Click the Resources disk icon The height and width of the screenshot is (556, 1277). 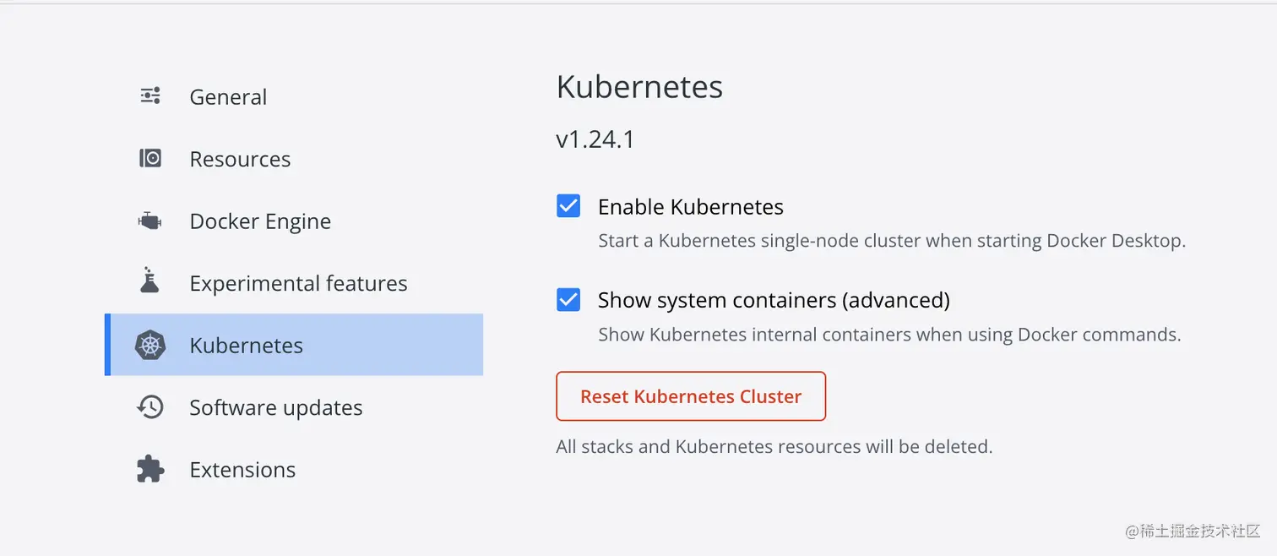coord(150,158)
